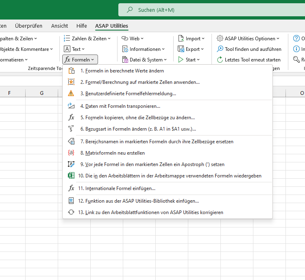Click the blue question mark help icon
Viewport: 305px width, 280px height.
[296, 38]
